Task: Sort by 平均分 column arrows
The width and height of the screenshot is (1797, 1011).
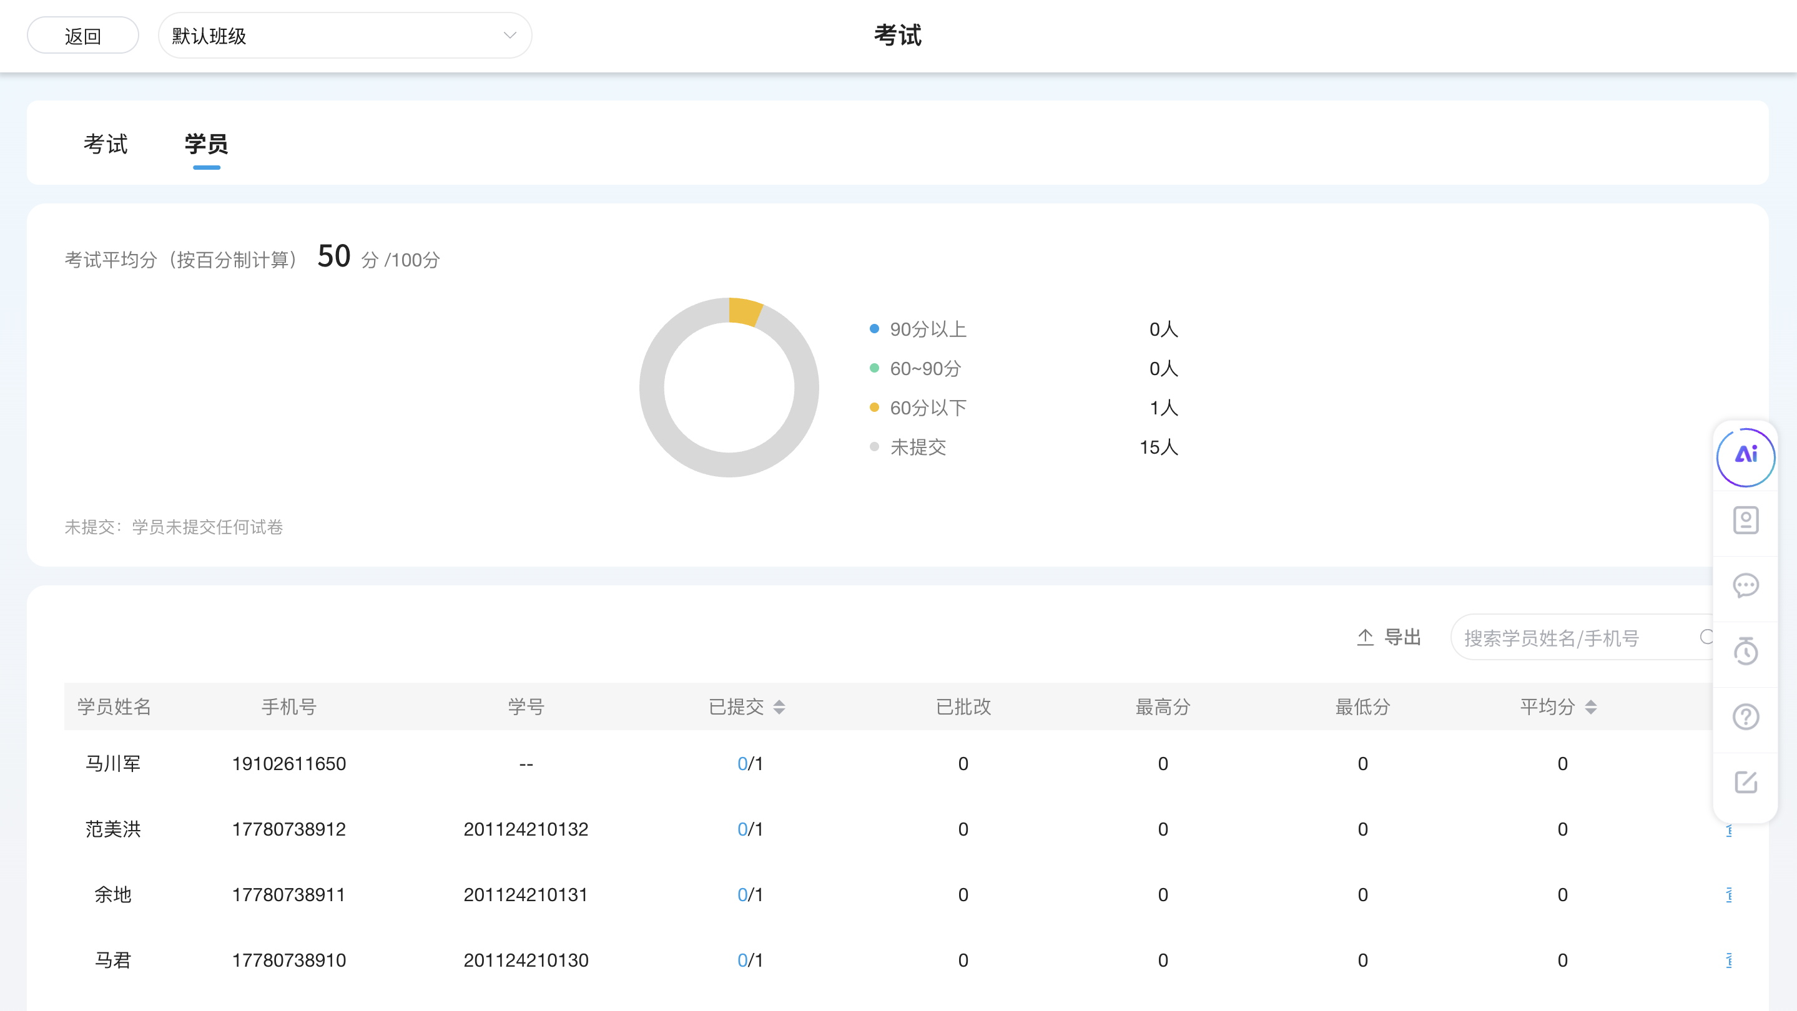Action: click(1590, 707)
